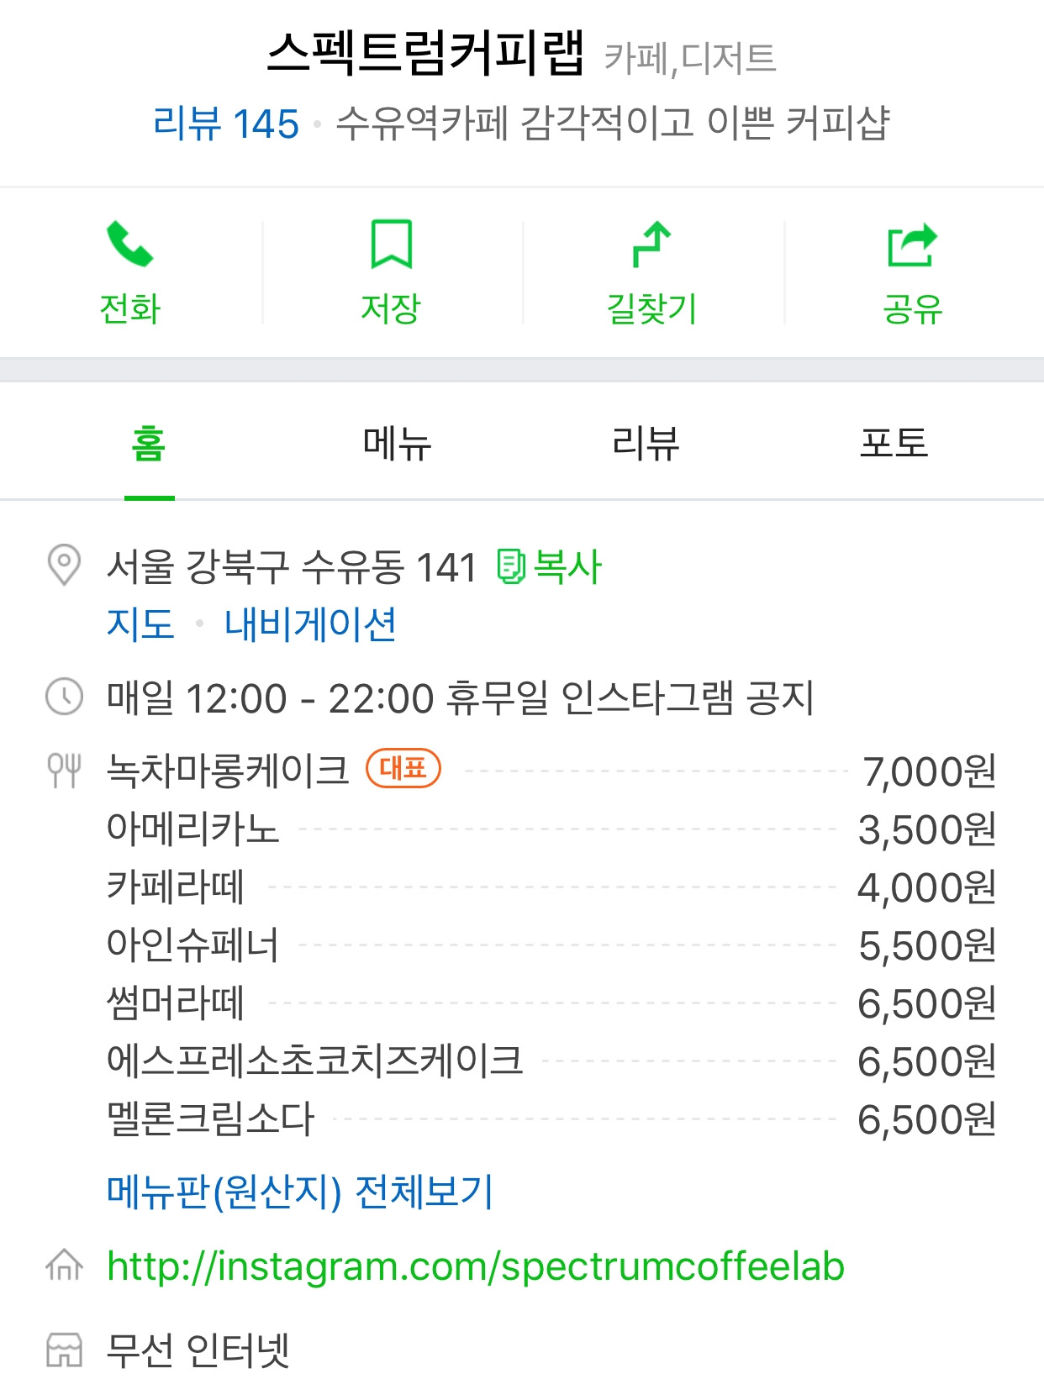This screenshot has width=1044, height=1379.
Task: Select the 포토 tab
Action: [894, 443]
